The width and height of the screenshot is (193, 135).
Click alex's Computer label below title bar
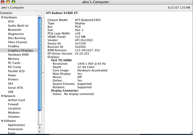pos(13,8)
